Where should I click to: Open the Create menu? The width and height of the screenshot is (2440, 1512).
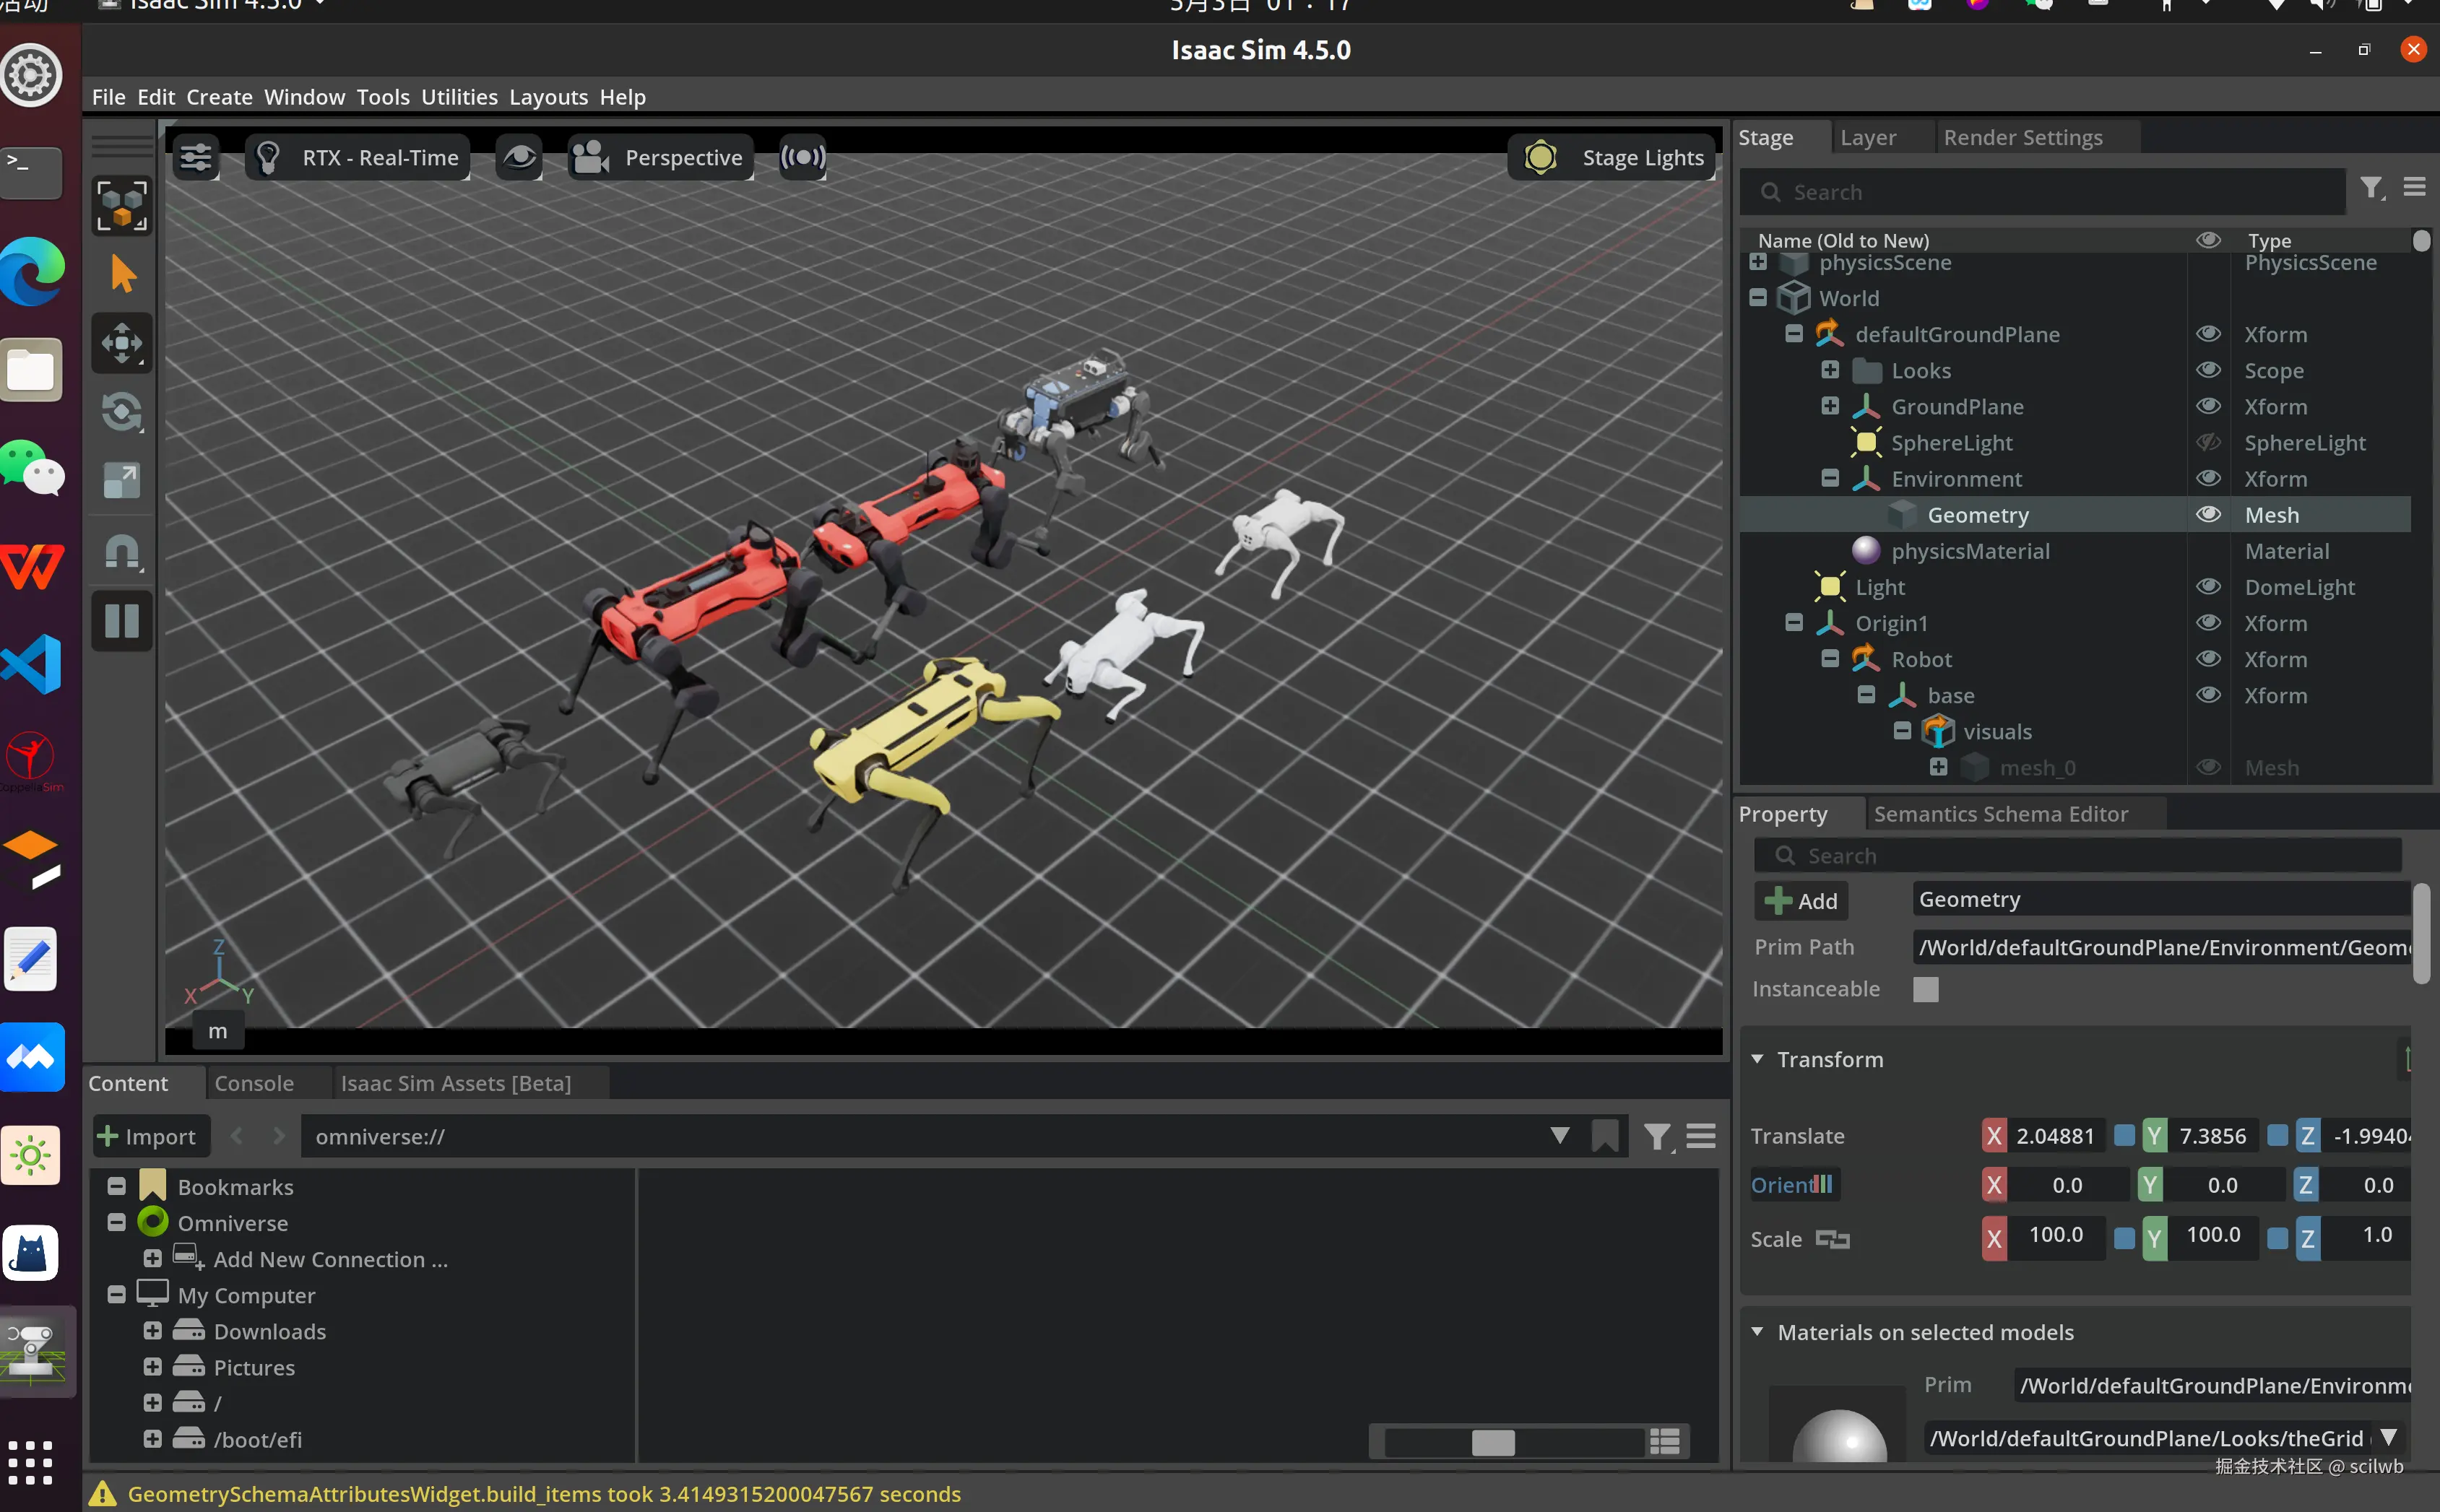pos(219,97)
